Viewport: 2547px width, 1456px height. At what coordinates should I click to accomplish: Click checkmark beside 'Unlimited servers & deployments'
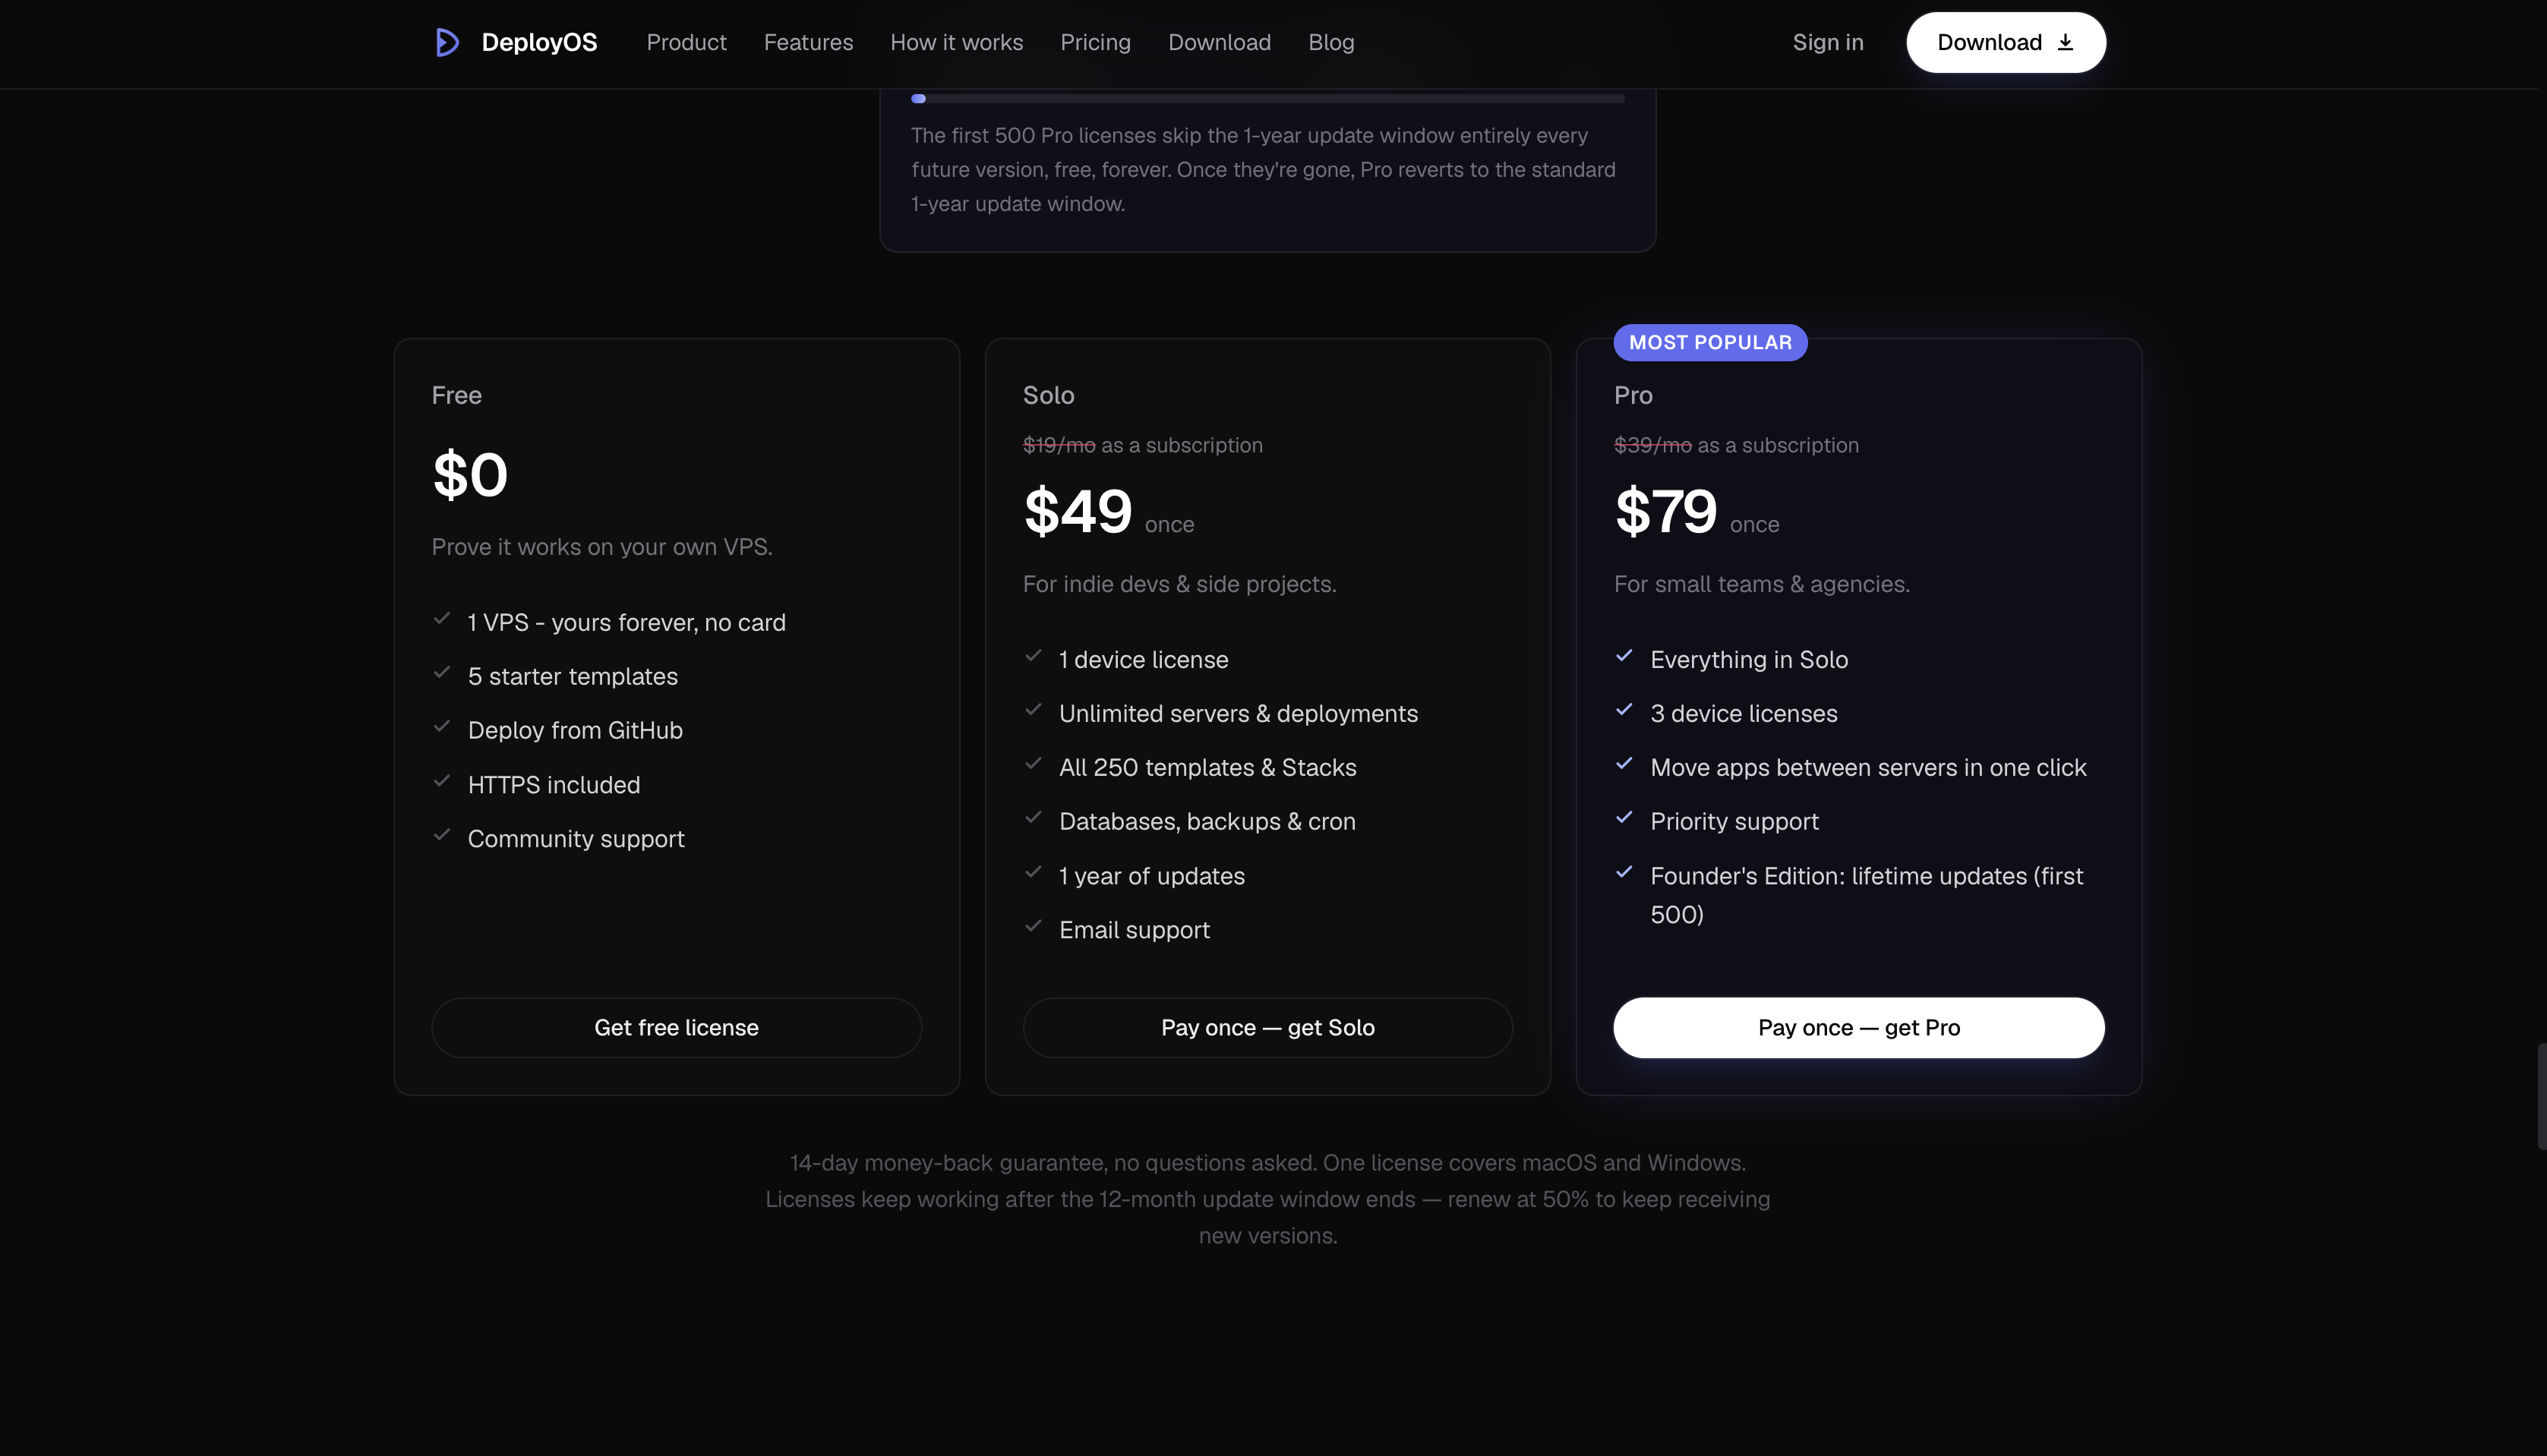[1034, 710]
